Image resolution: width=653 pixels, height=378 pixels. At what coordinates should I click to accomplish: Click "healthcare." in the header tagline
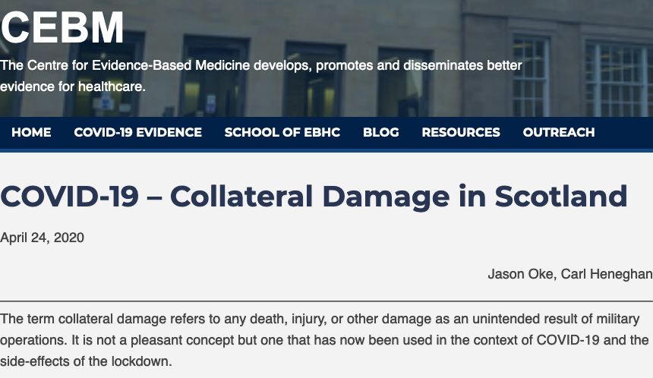[112, 87]
